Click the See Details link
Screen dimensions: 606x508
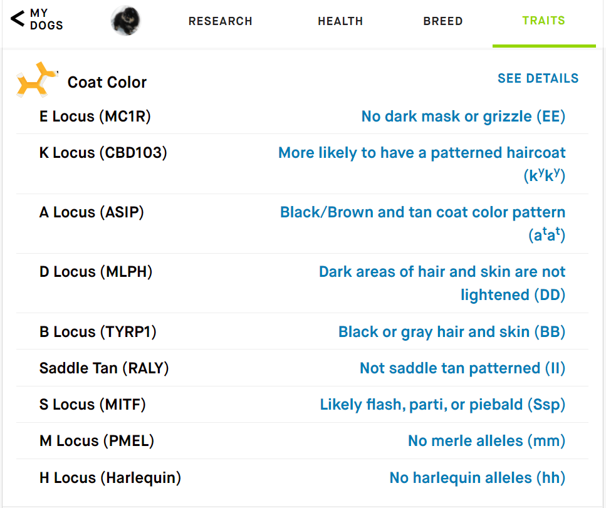pos(538,78)
